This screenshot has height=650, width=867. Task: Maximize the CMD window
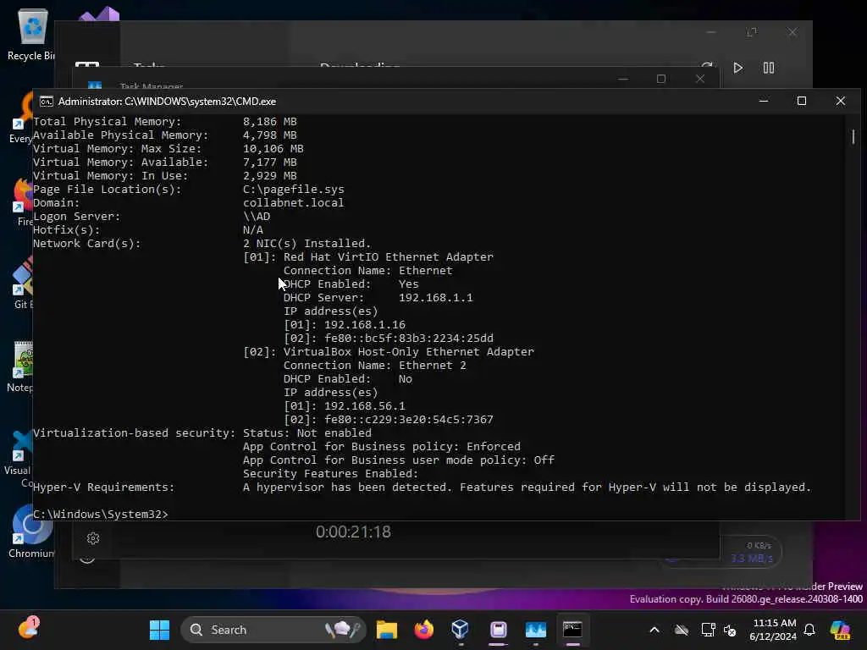point(802,102)
